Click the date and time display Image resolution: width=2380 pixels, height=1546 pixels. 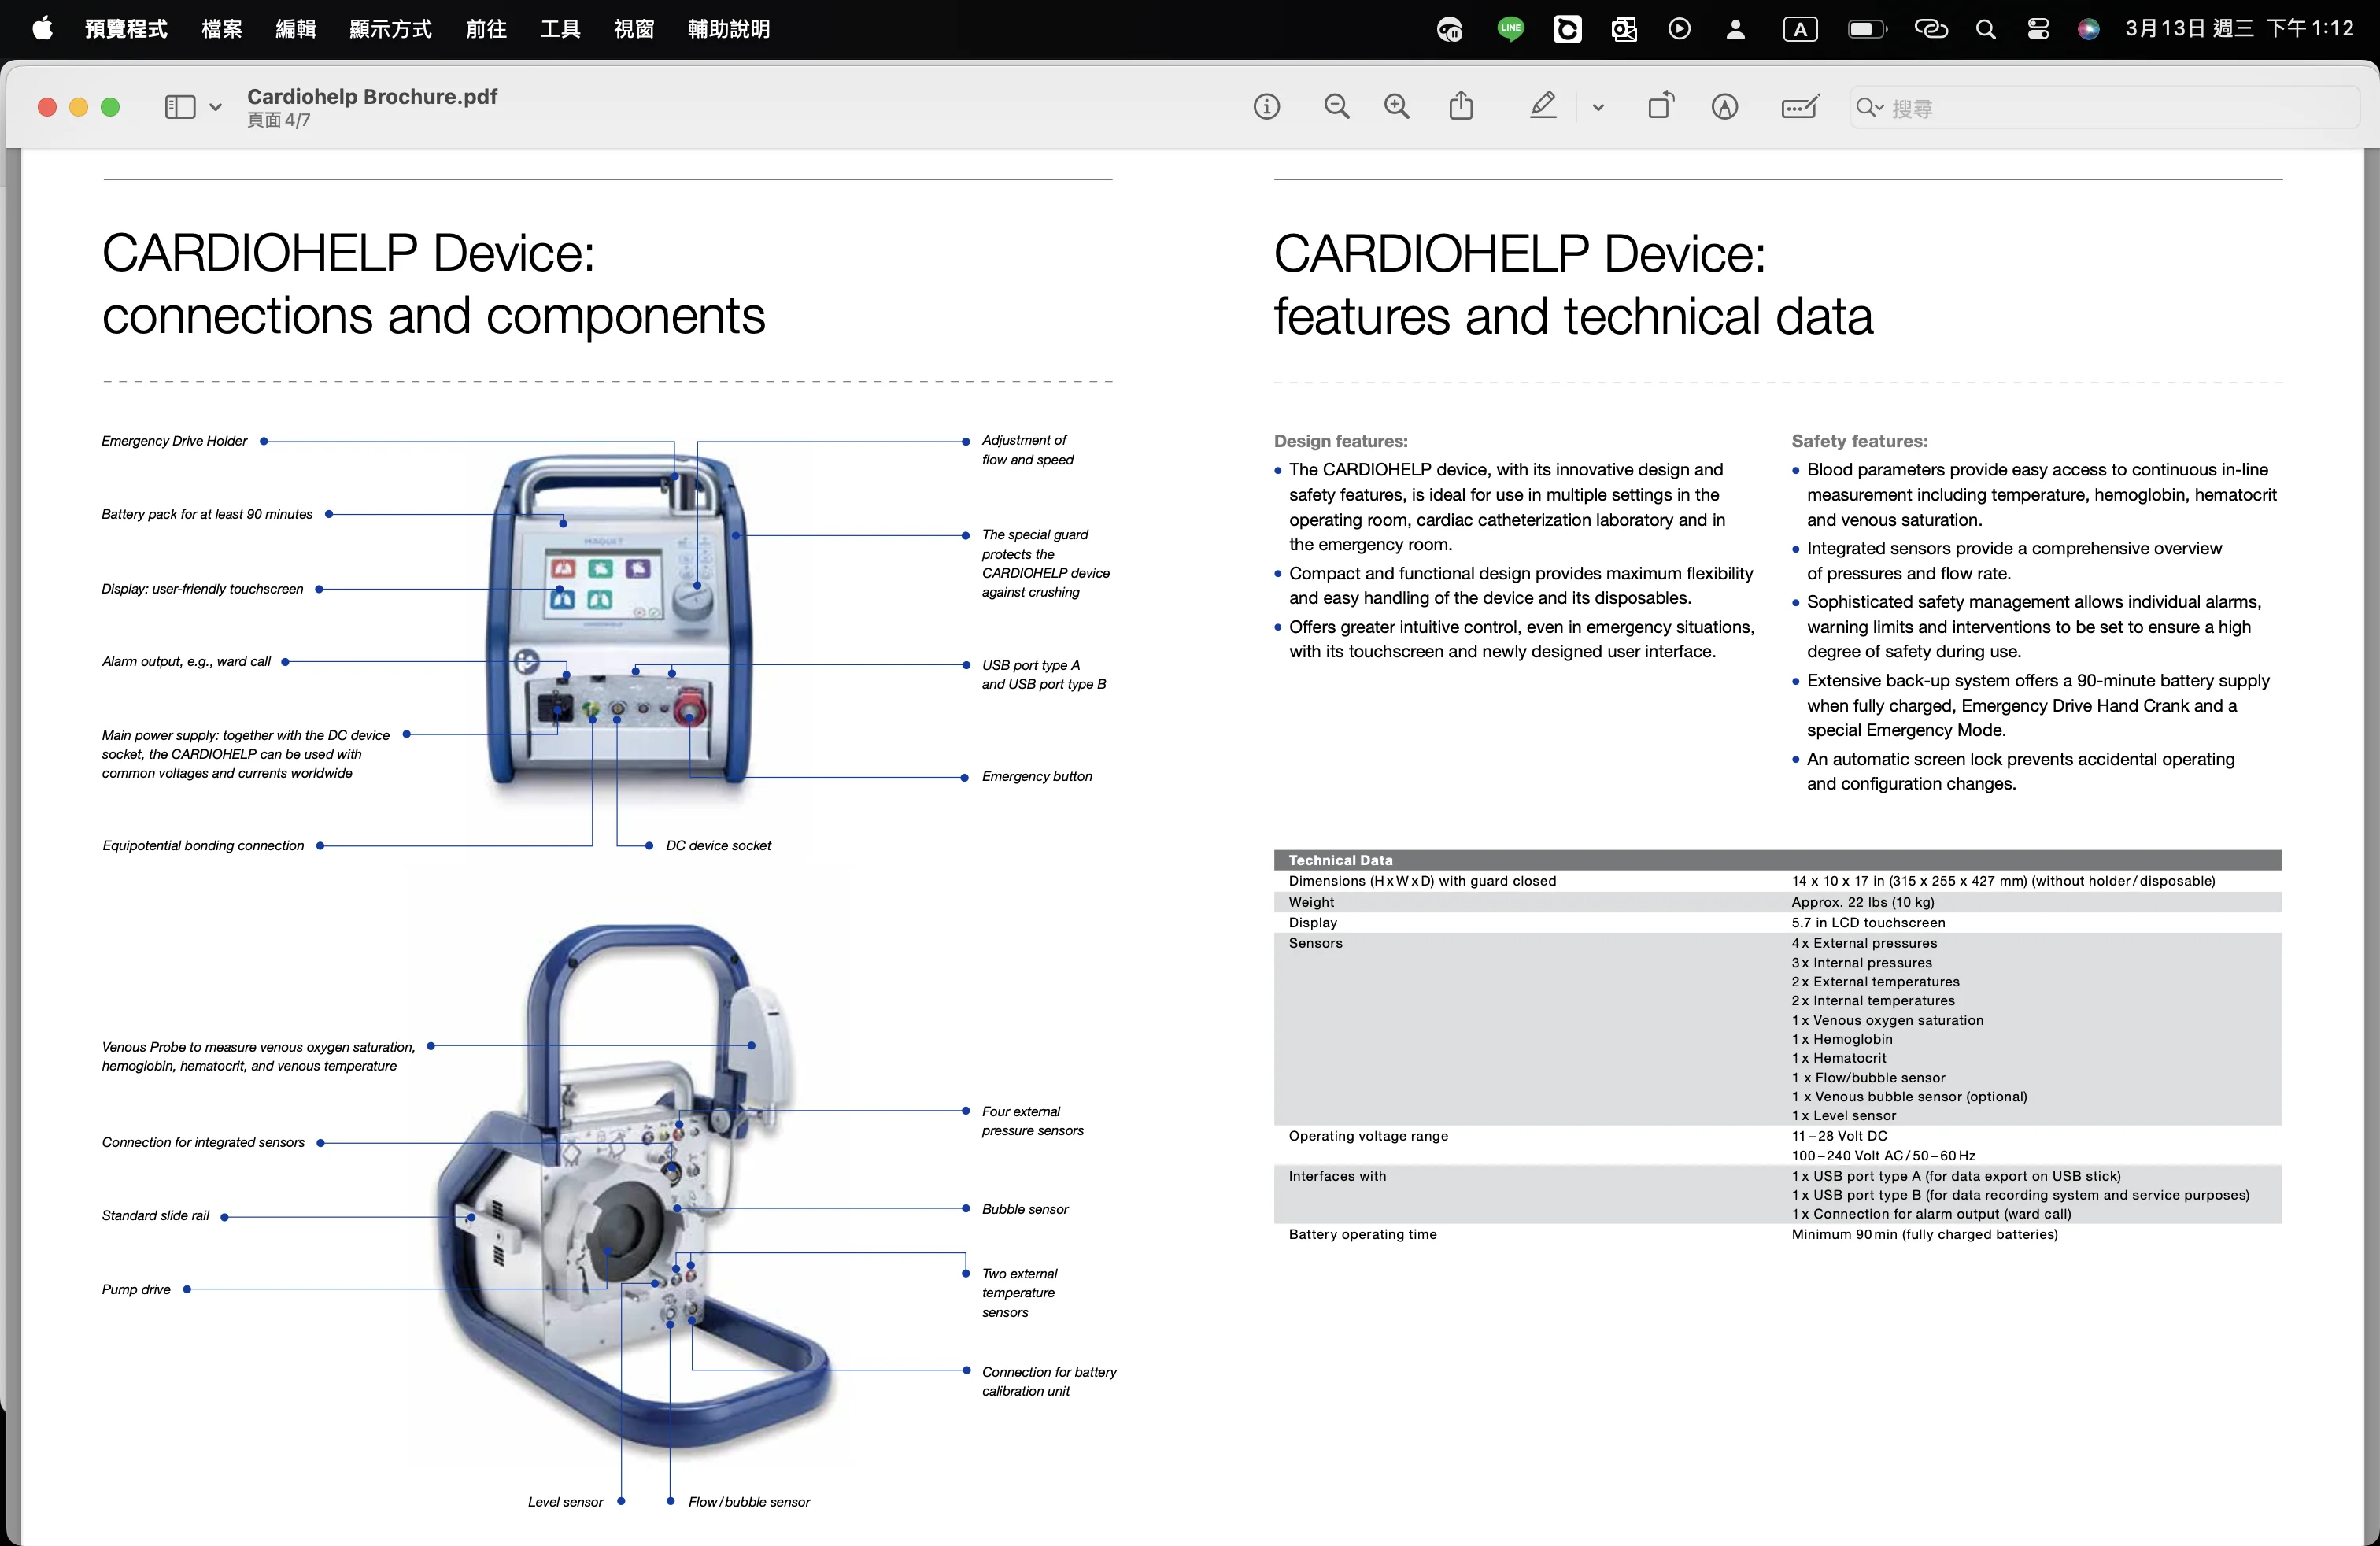[2239, 29]
